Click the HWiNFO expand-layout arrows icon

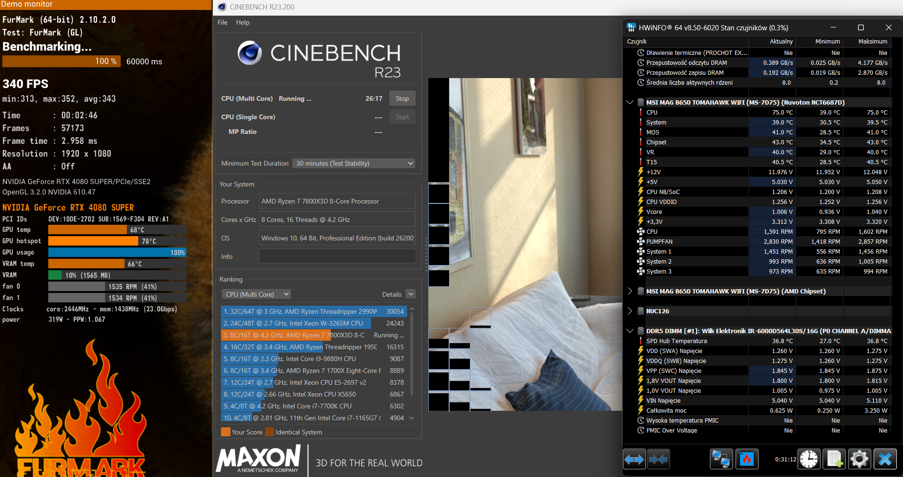(x=634, y=459)
